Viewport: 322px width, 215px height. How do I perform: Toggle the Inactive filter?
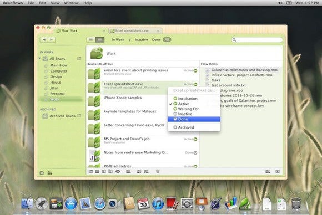click(141, 40)
